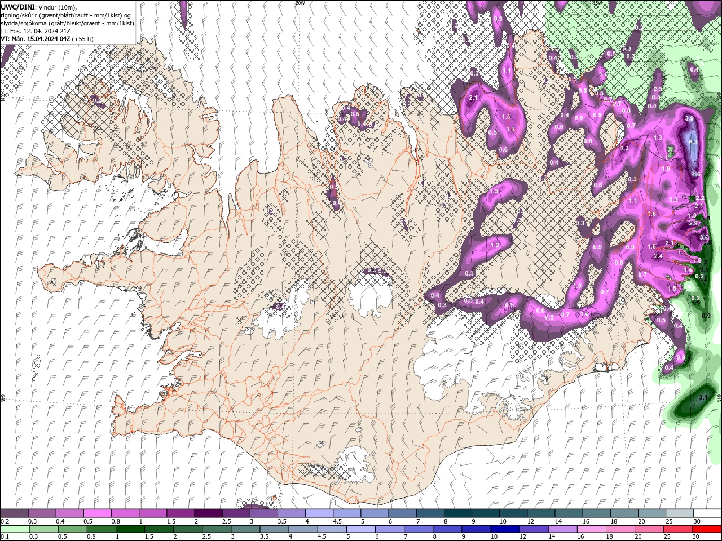
Task: Click the dark purple snow swatch between 2 and 2.5
Action: 208,513
